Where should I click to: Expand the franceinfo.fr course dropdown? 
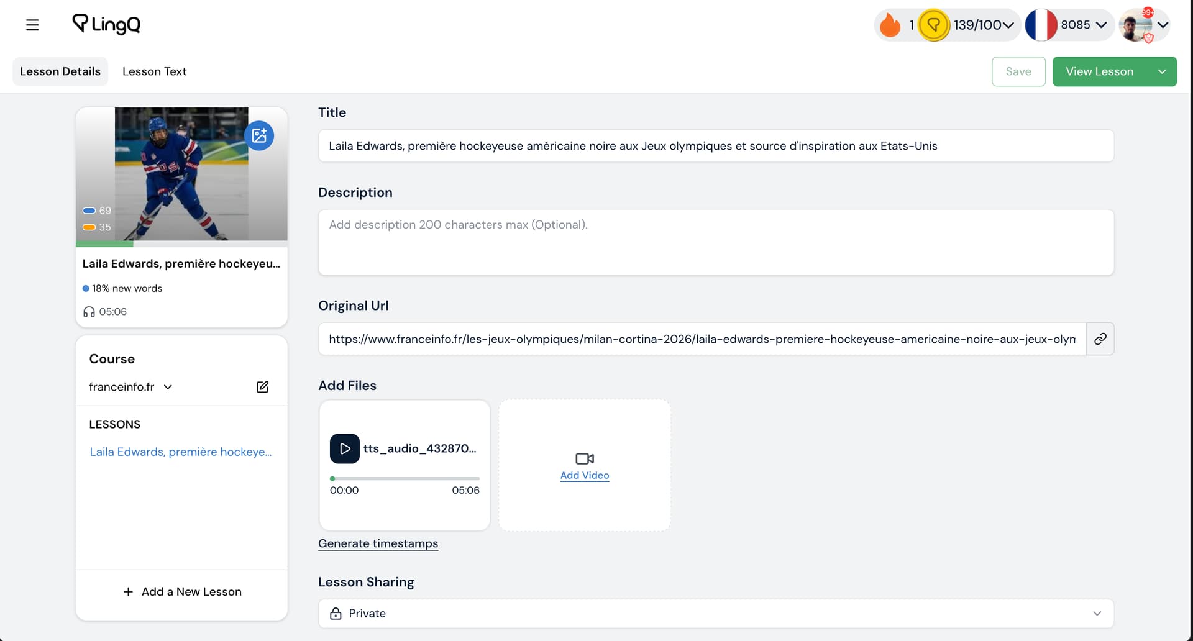click(x=168, y=387)
